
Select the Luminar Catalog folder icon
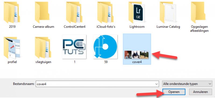click(168, 12)
